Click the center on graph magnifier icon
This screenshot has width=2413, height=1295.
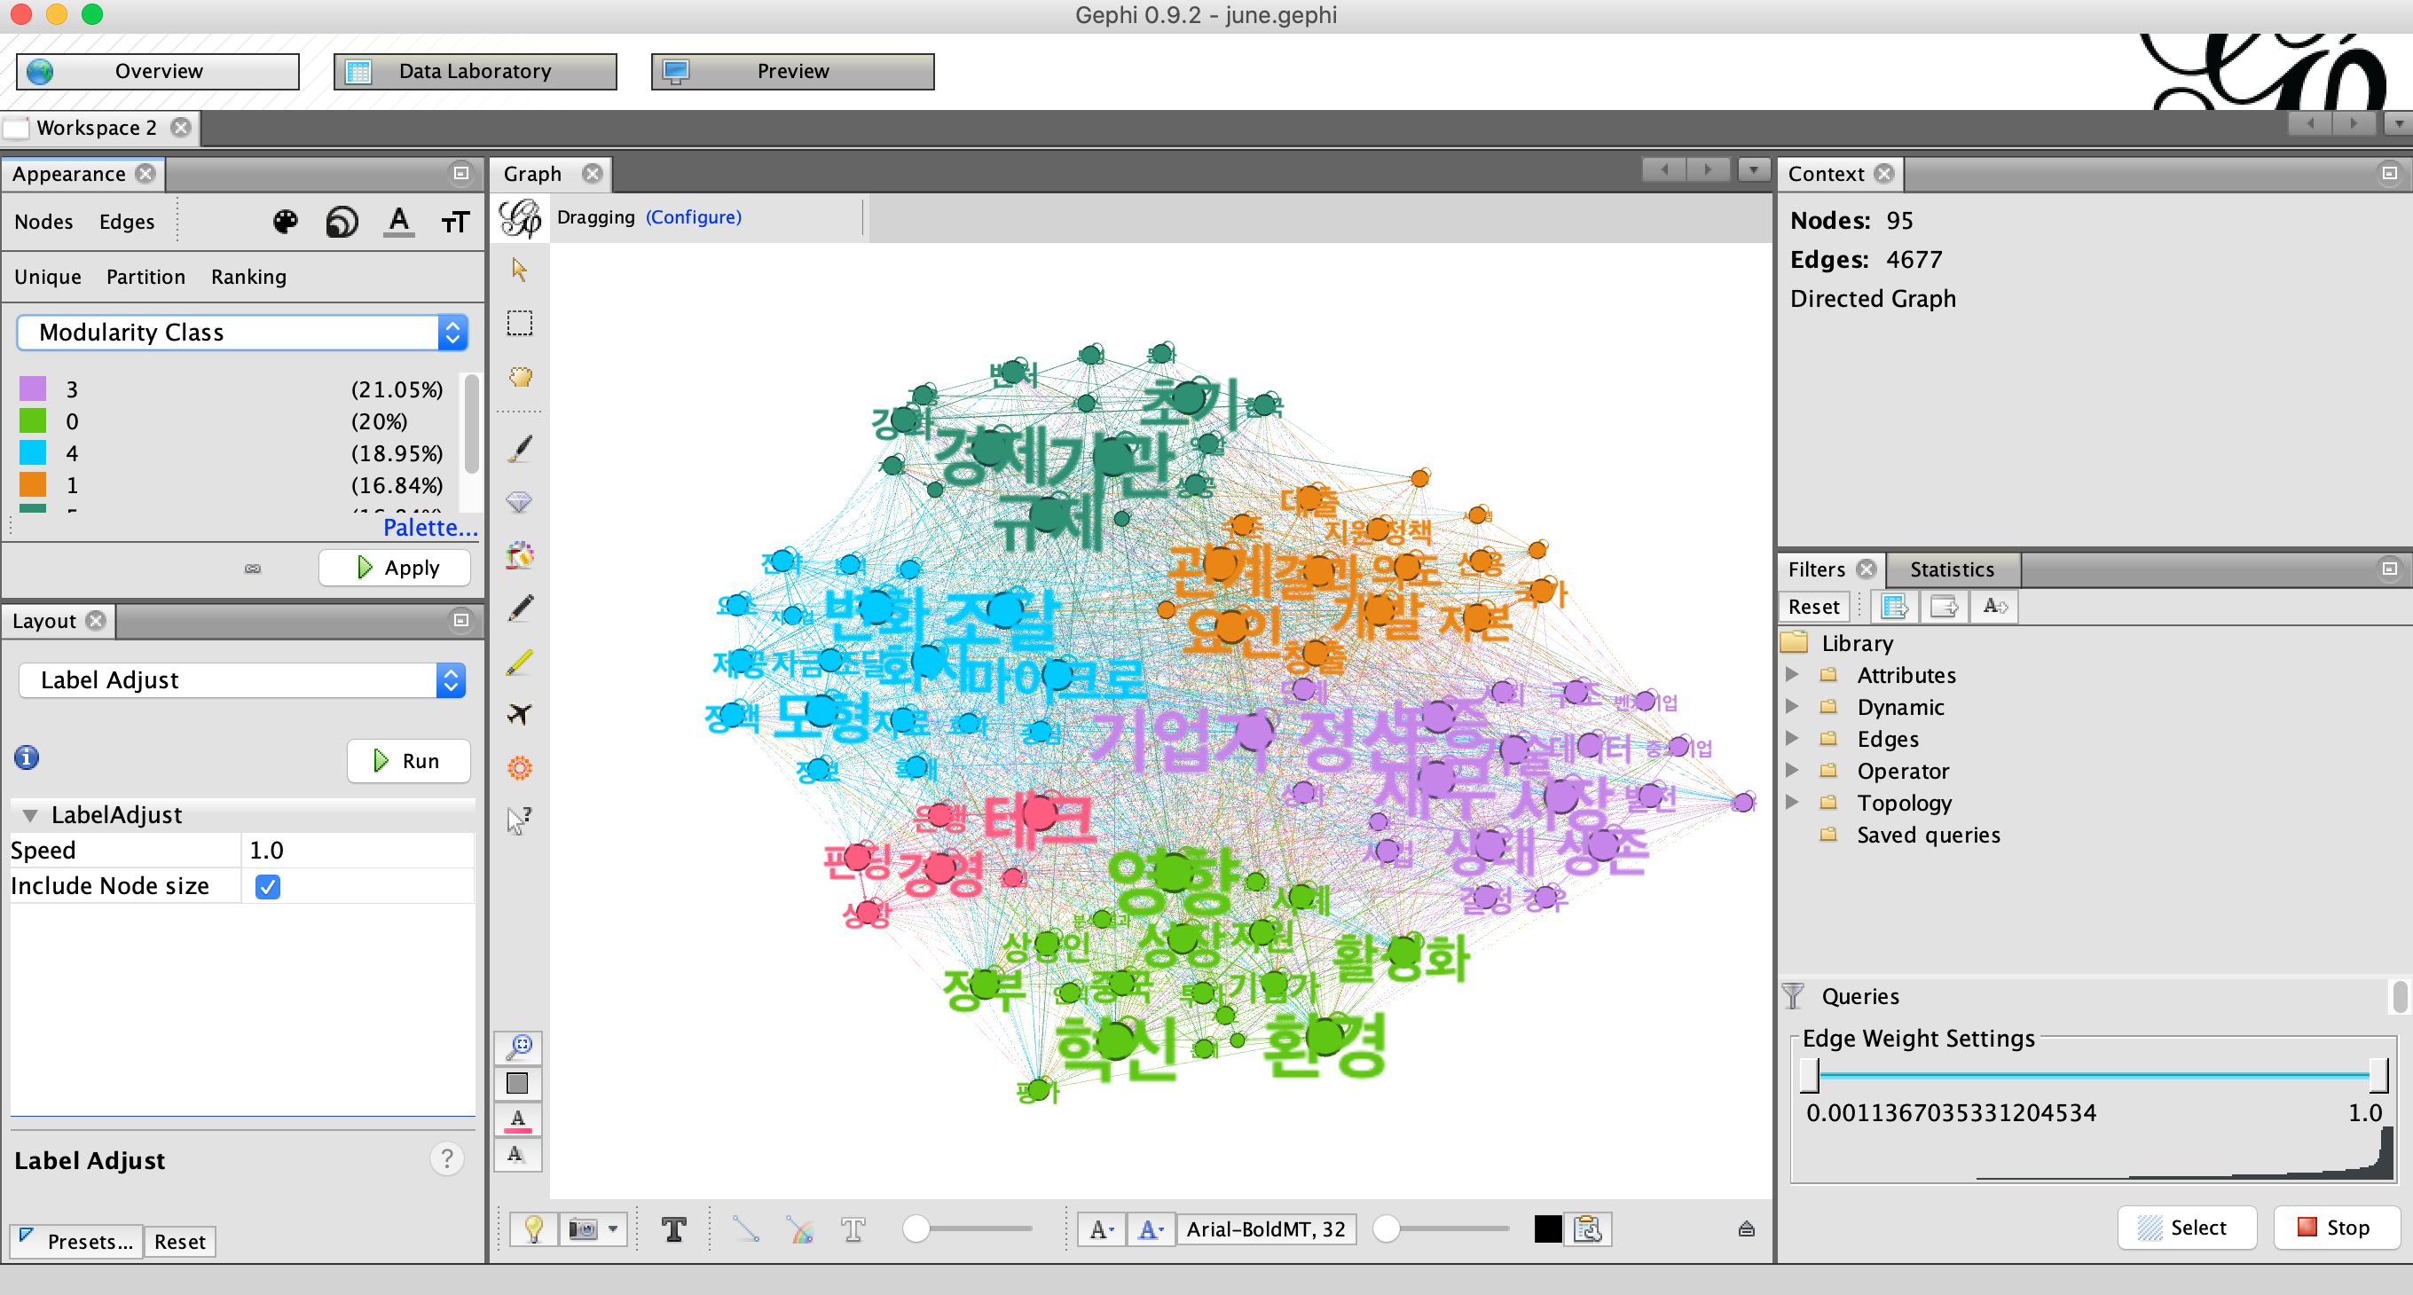coord(519,1046)
